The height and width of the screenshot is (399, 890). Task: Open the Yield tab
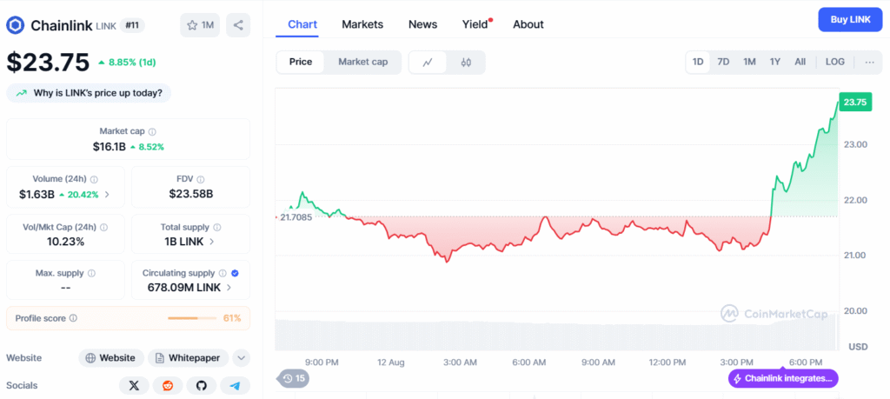475,24
